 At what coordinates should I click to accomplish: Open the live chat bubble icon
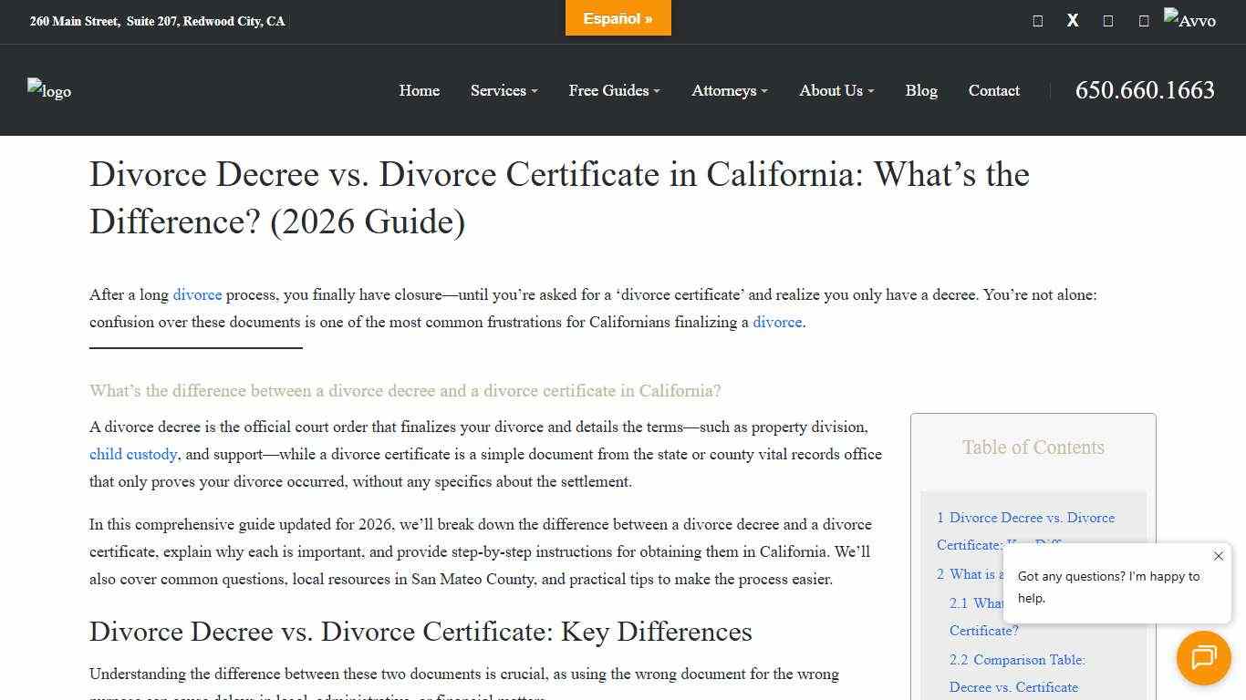pyautogui.click(x=1203, y=658)
